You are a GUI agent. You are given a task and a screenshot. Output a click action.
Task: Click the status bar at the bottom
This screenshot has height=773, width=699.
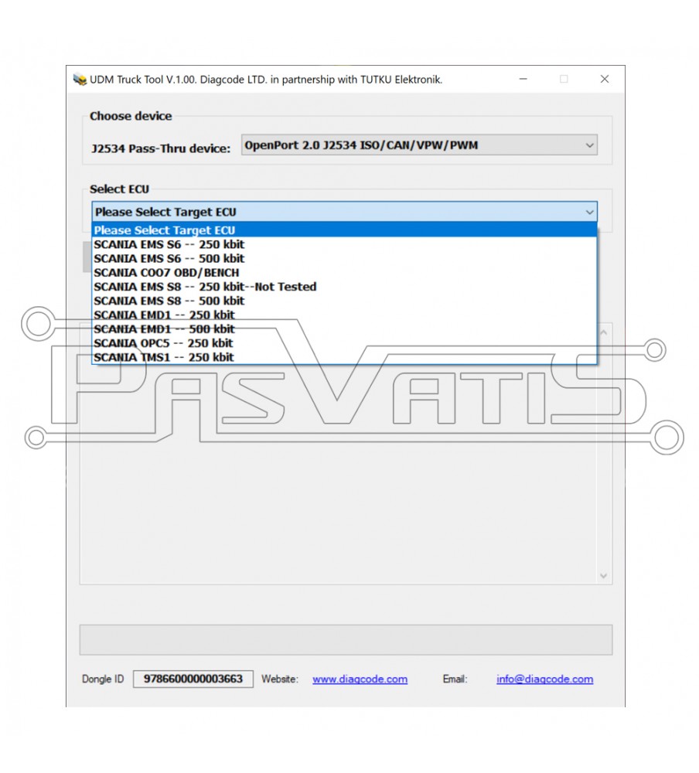coord(346,638)
